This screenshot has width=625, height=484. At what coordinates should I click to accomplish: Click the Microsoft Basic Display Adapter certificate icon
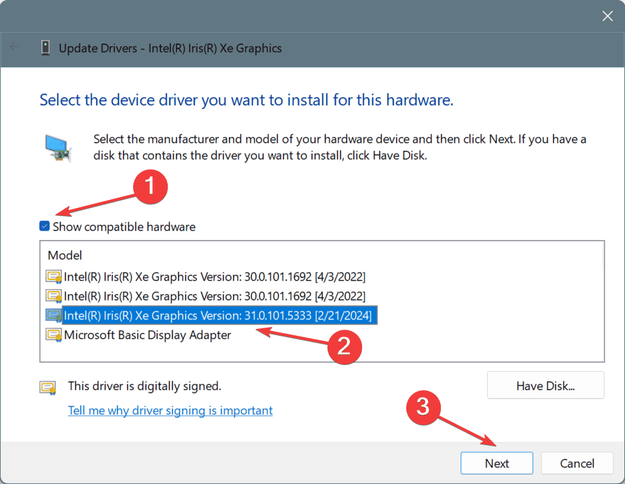click(x=54, y=334)
